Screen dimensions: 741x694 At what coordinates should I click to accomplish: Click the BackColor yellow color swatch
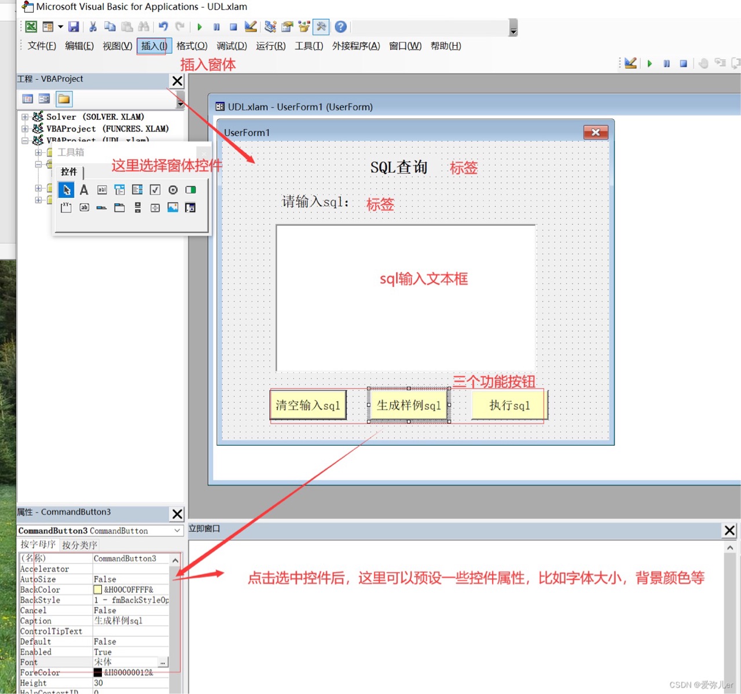click(98, 590)
